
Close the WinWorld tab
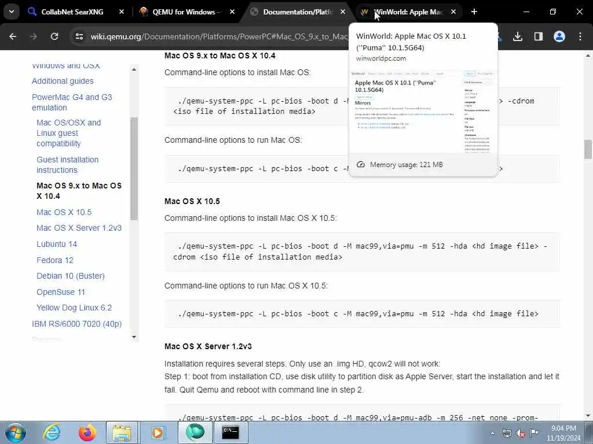[453, 12]
